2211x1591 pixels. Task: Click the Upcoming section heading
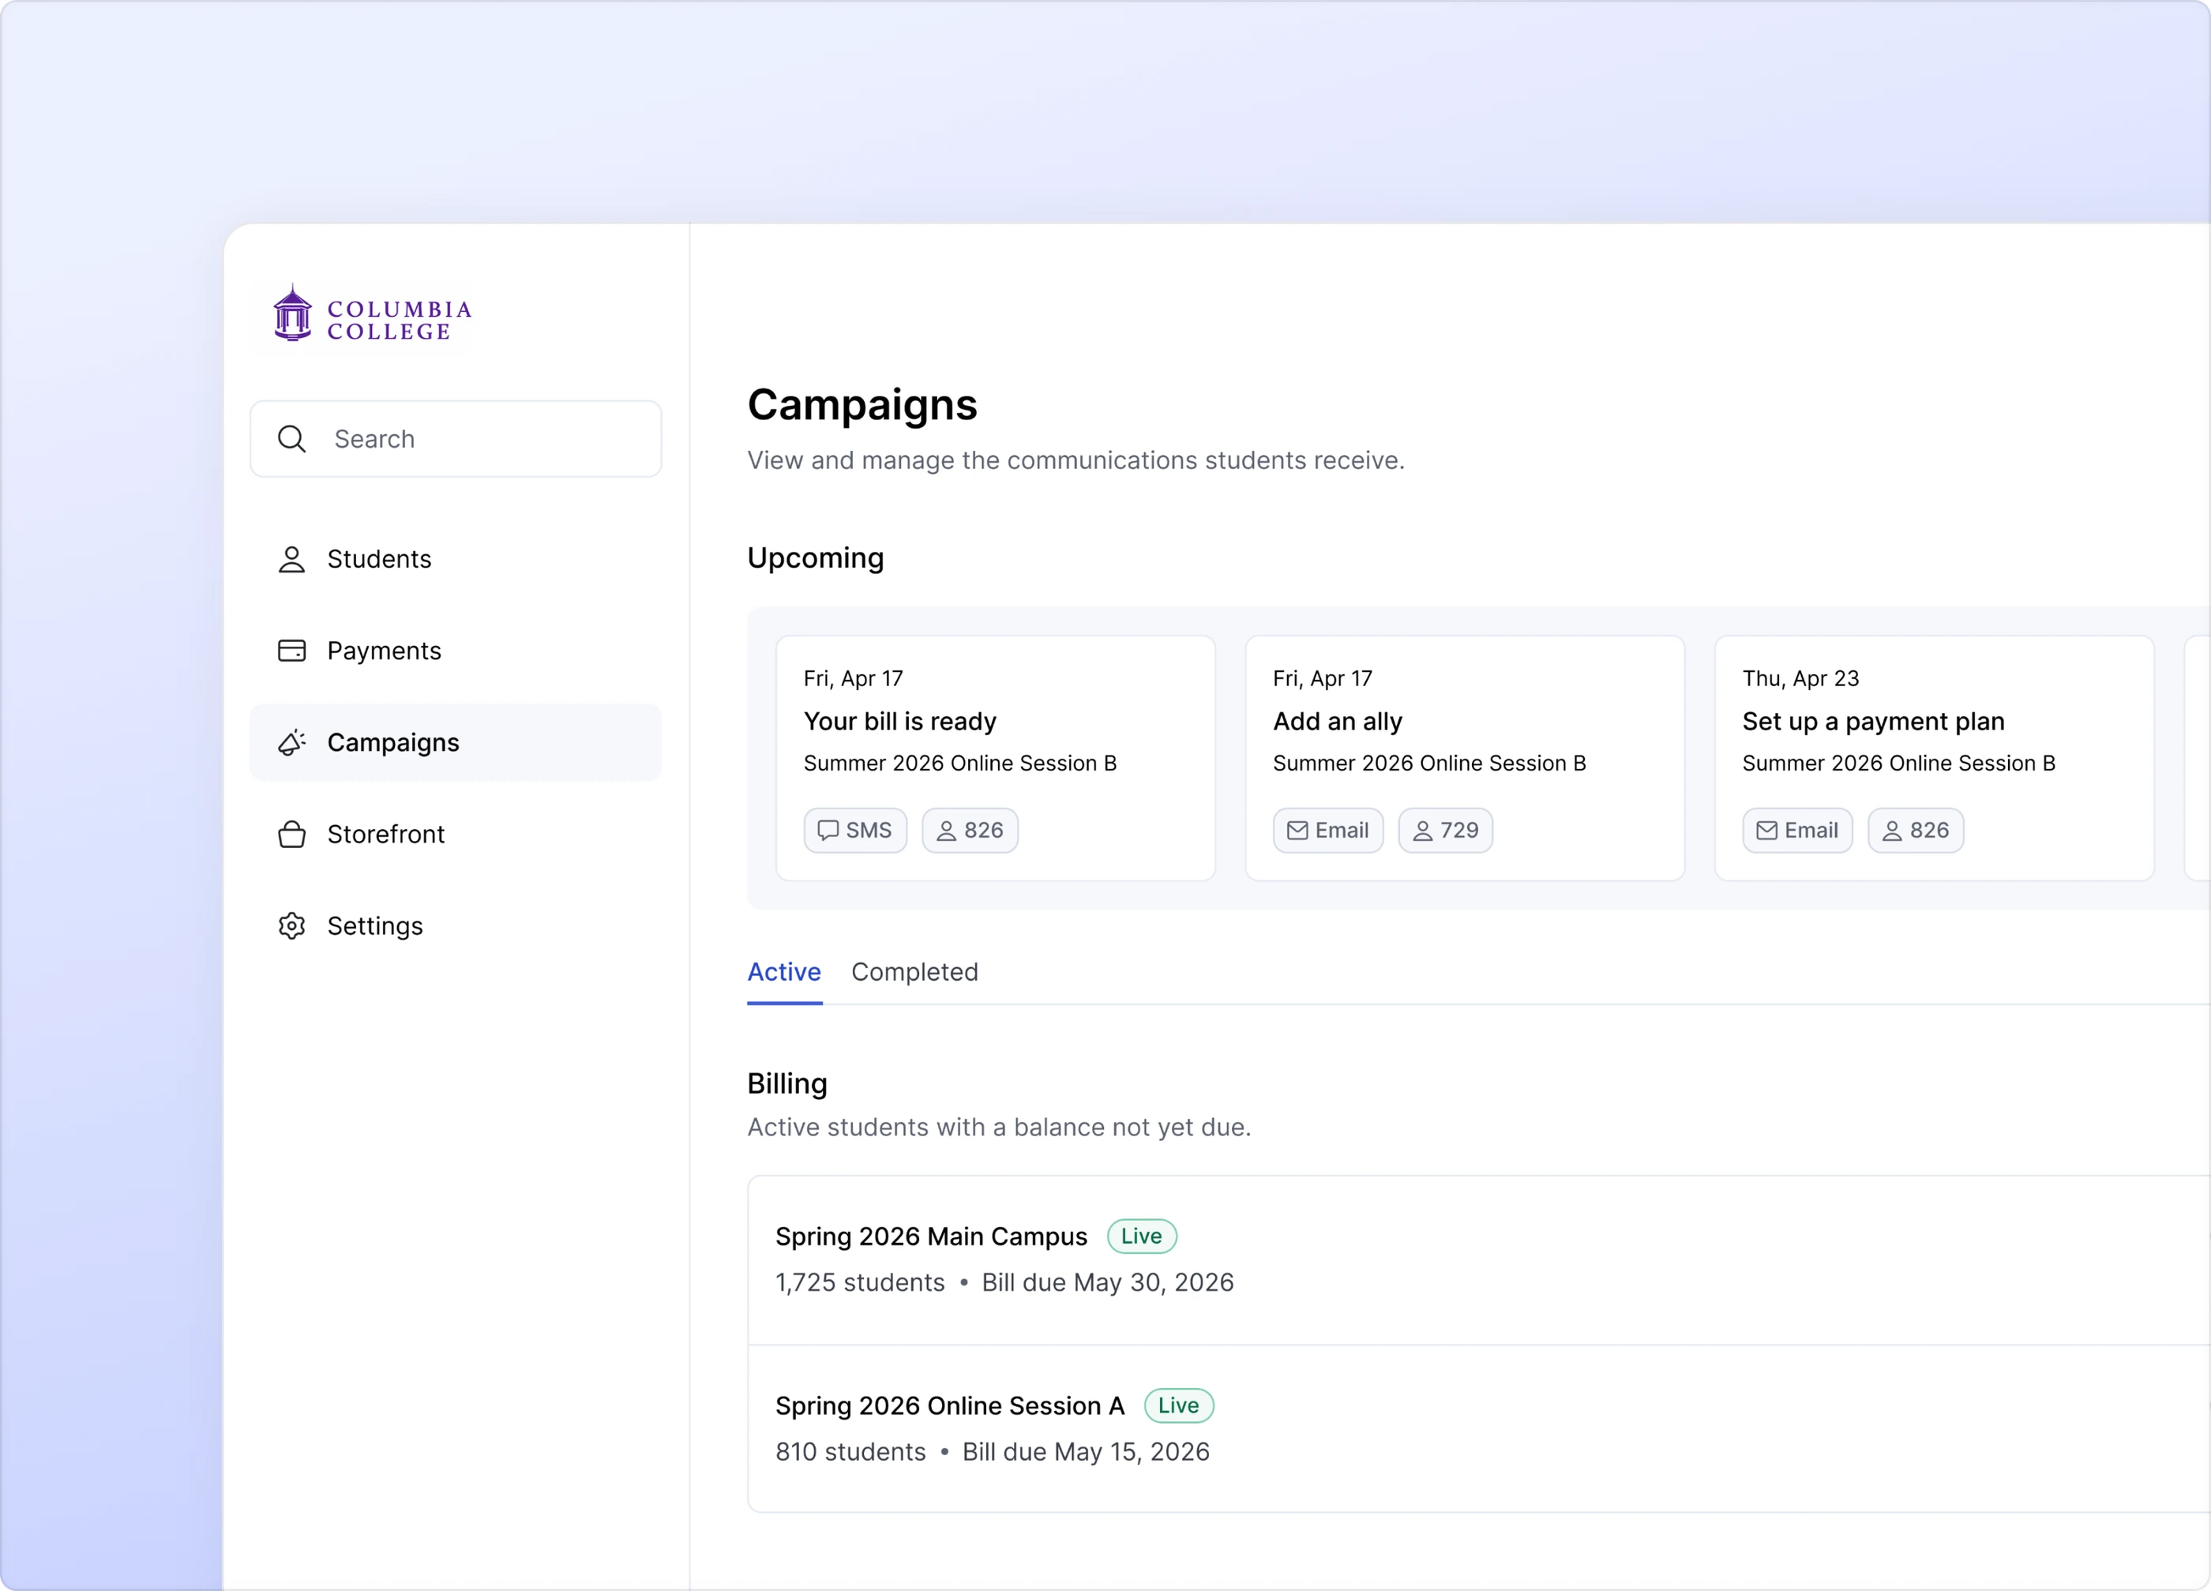coord(816,558)
